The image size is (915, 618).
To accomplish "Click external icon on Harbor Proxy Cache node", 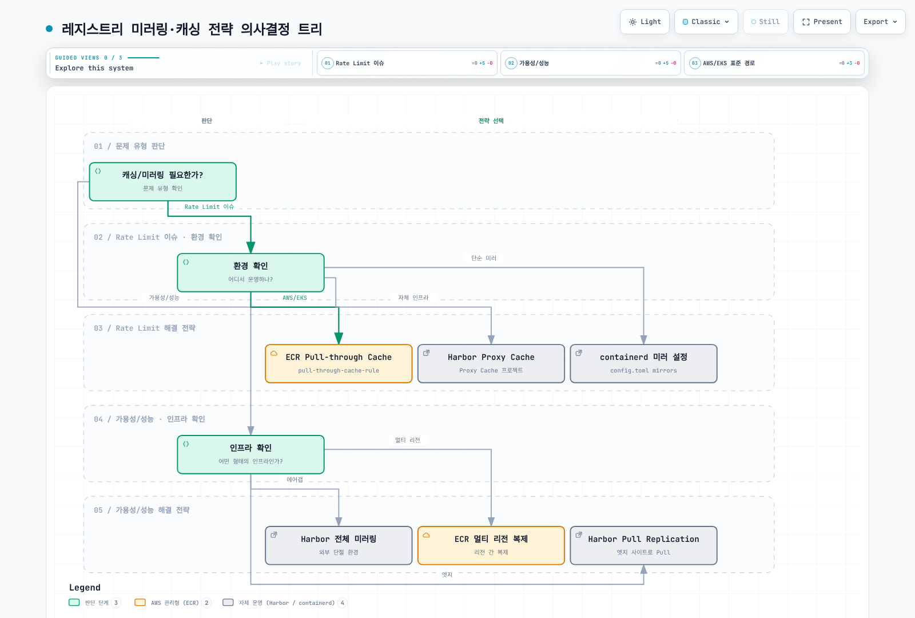I will pyautogui.click(x=426, y=353).
